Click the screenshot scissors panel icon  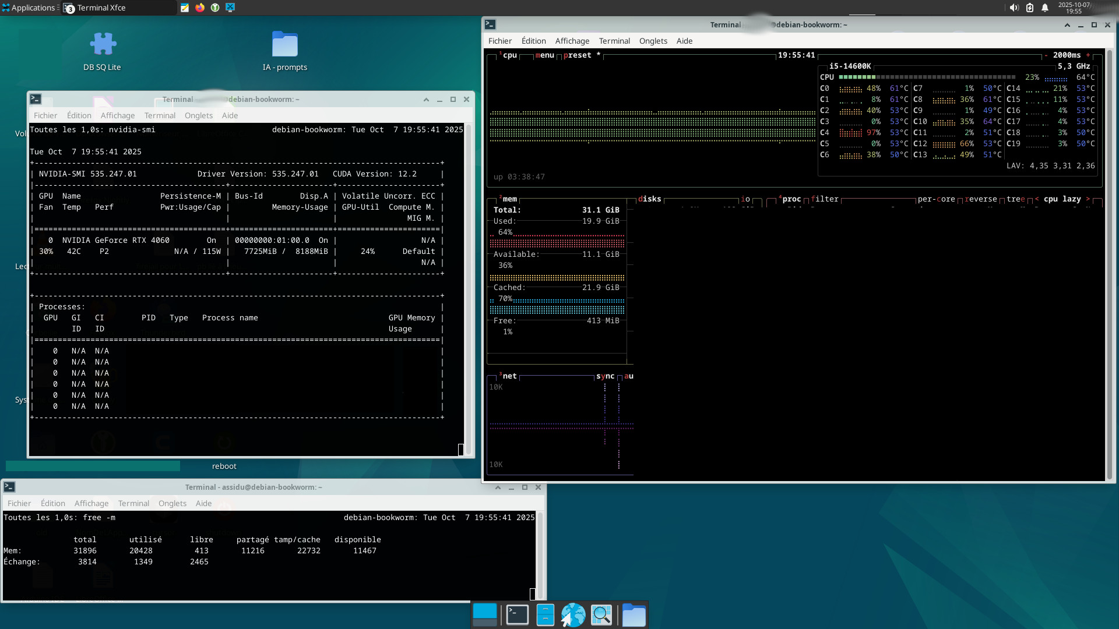[230, 8]
